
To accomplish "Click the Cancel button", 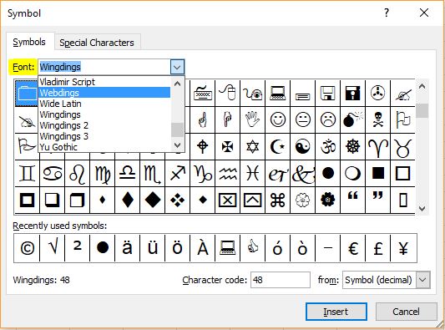I will [406, 312].
